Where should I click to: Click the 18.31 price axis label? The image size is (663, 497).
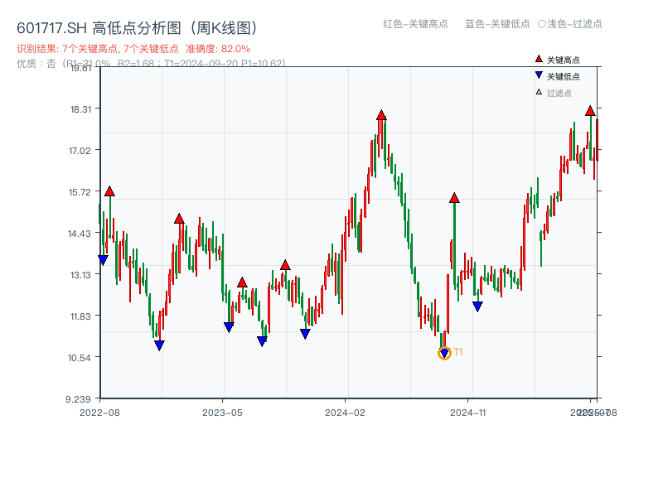point(79,109)
